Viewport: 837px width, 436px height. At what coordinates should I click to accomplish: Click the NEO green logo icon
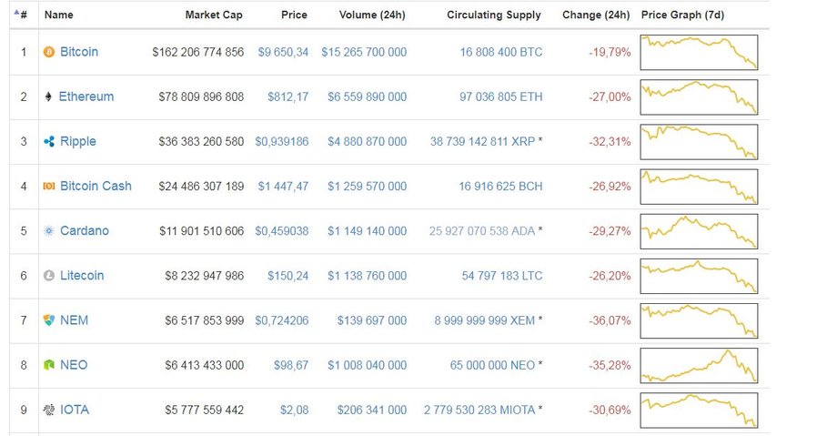[49, 365]
